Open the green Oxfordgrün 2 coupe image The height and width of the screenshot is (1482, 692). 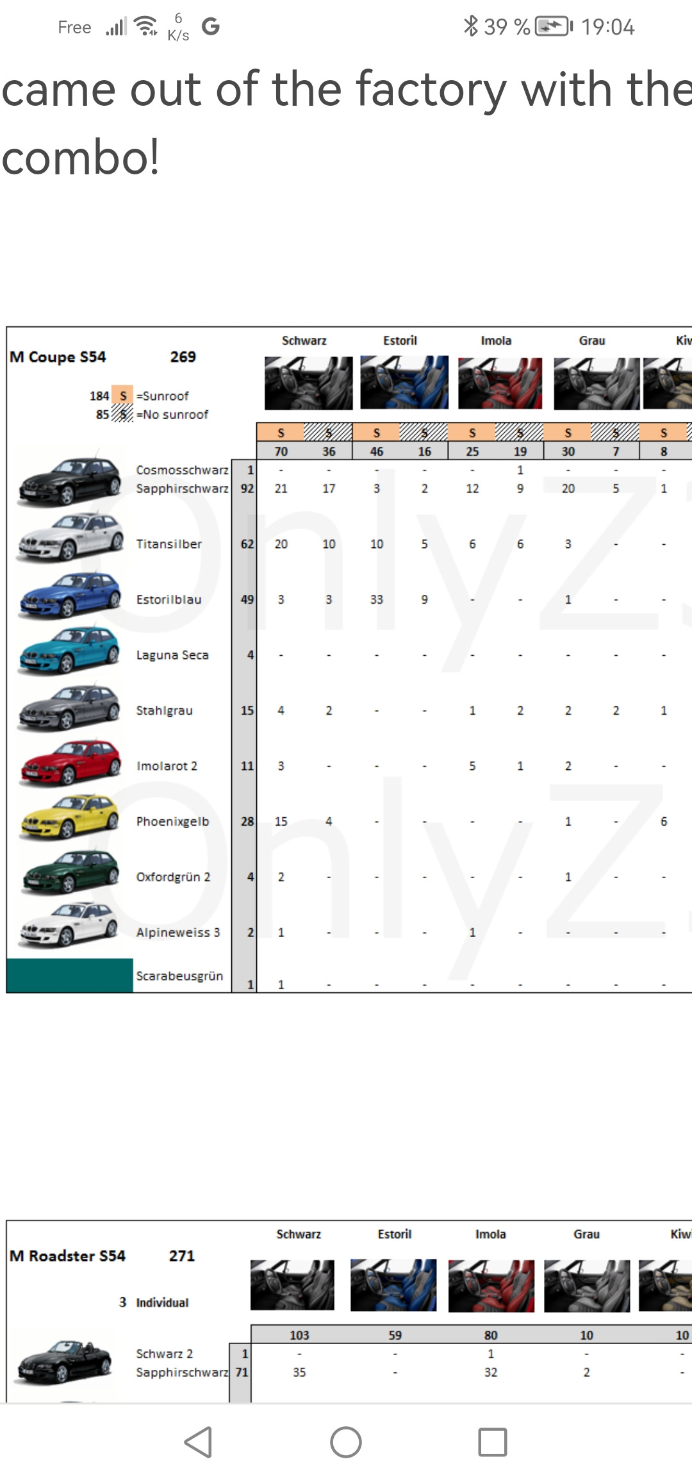coord(70,872)
